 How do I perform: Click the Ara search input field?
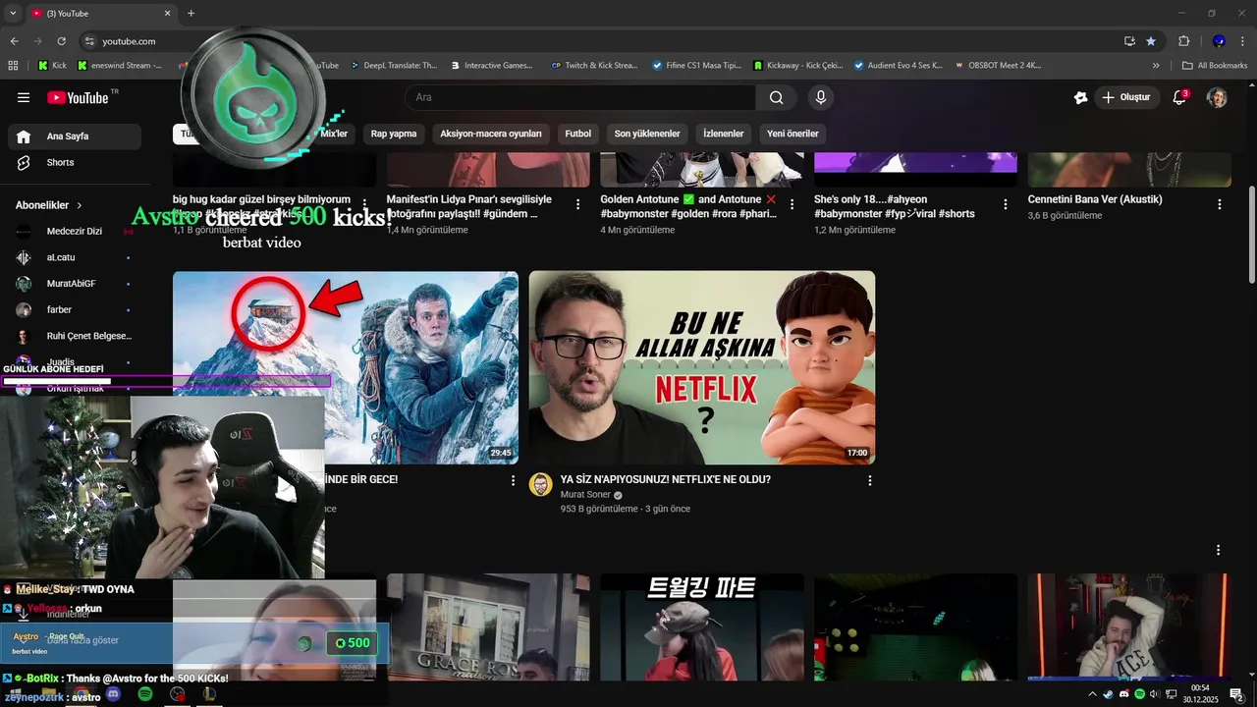coord(579,97)
